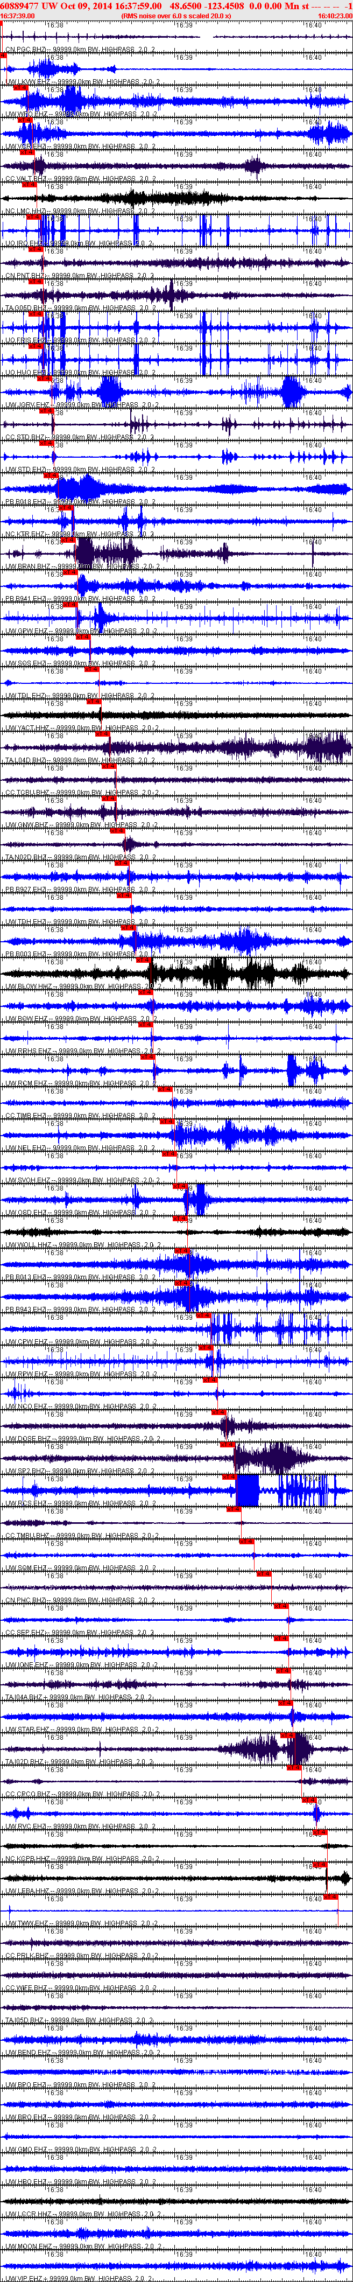Click the TA L04D BHZ trace label
The image size is (353, 2282).
click(x=81, y=760)
